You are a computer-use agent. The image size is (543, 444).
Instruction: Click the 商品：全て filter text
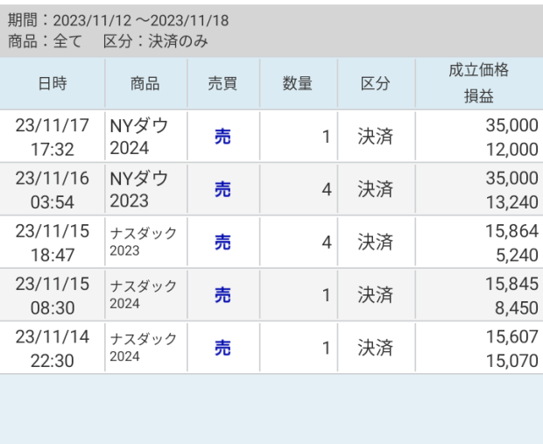click(44, 40)
